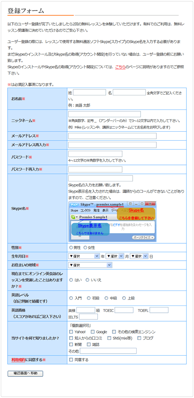Click the 「複数選択可」 note text

click(x=80, y=325)
